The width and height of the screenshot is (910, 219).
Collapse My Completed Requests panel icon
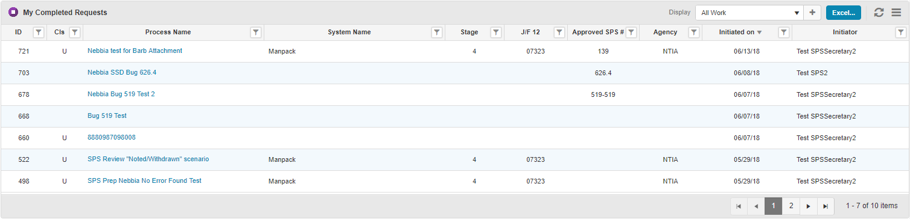13,12
